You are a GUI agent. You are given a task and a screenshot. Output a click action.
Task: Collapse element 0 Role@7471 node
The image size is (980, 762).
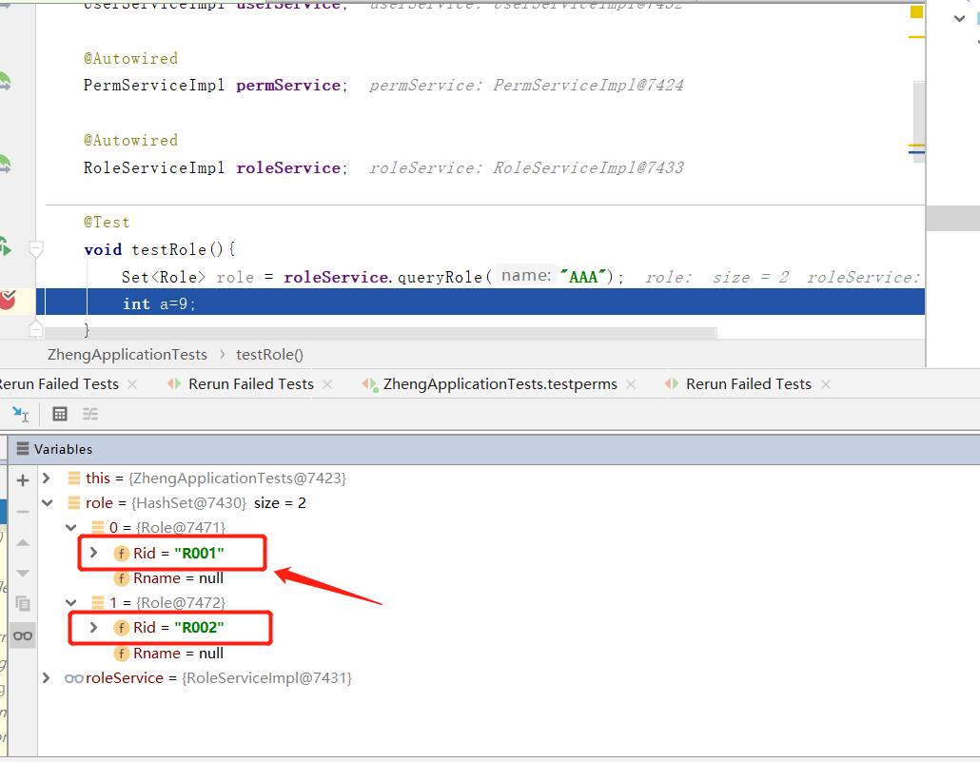pos(71,528)
